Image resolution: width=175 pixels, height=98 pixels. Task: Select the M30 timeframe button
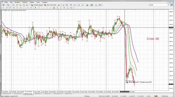[14, 8]
